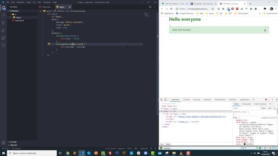
Task: Click the unsaved dot on the app.js tab
Action: 69,7
